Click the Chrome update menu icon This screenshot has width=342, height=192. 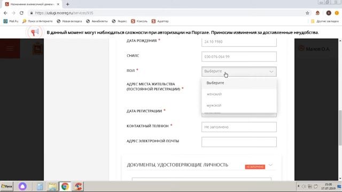point(337,13)
